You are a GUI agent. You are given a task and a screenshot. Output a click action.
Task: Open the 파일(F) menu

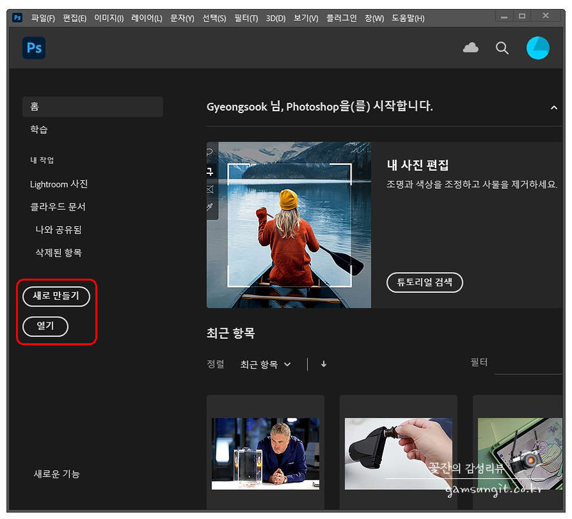tap(43, 18)
